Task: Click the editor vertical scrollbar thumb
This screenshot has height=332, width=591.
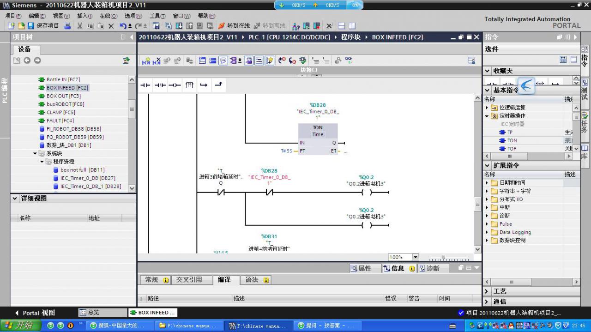Action: 477,204
